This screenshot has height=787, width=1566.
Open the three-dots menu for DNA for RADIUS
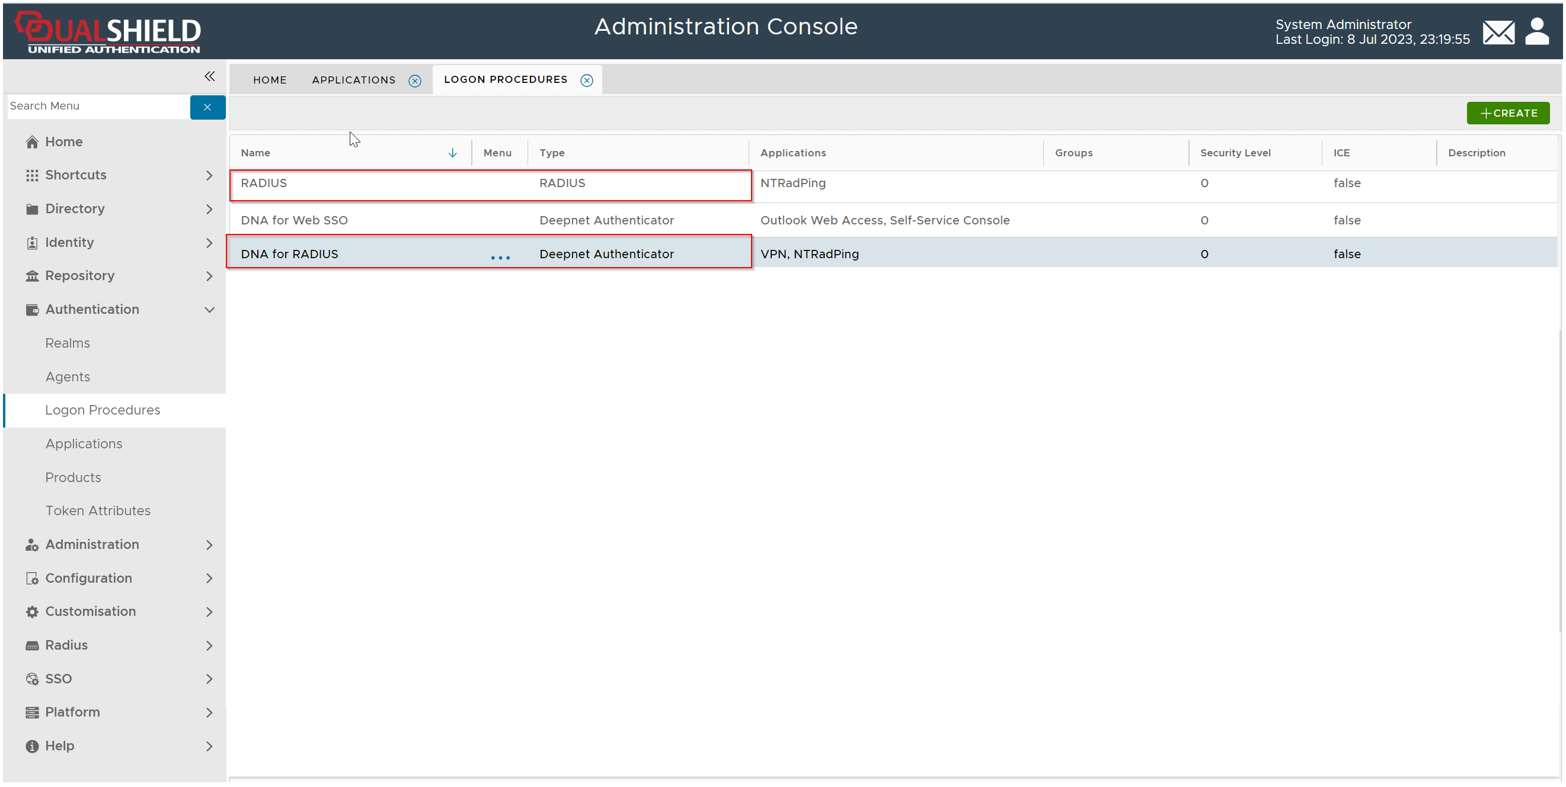(x=500, y=258)
